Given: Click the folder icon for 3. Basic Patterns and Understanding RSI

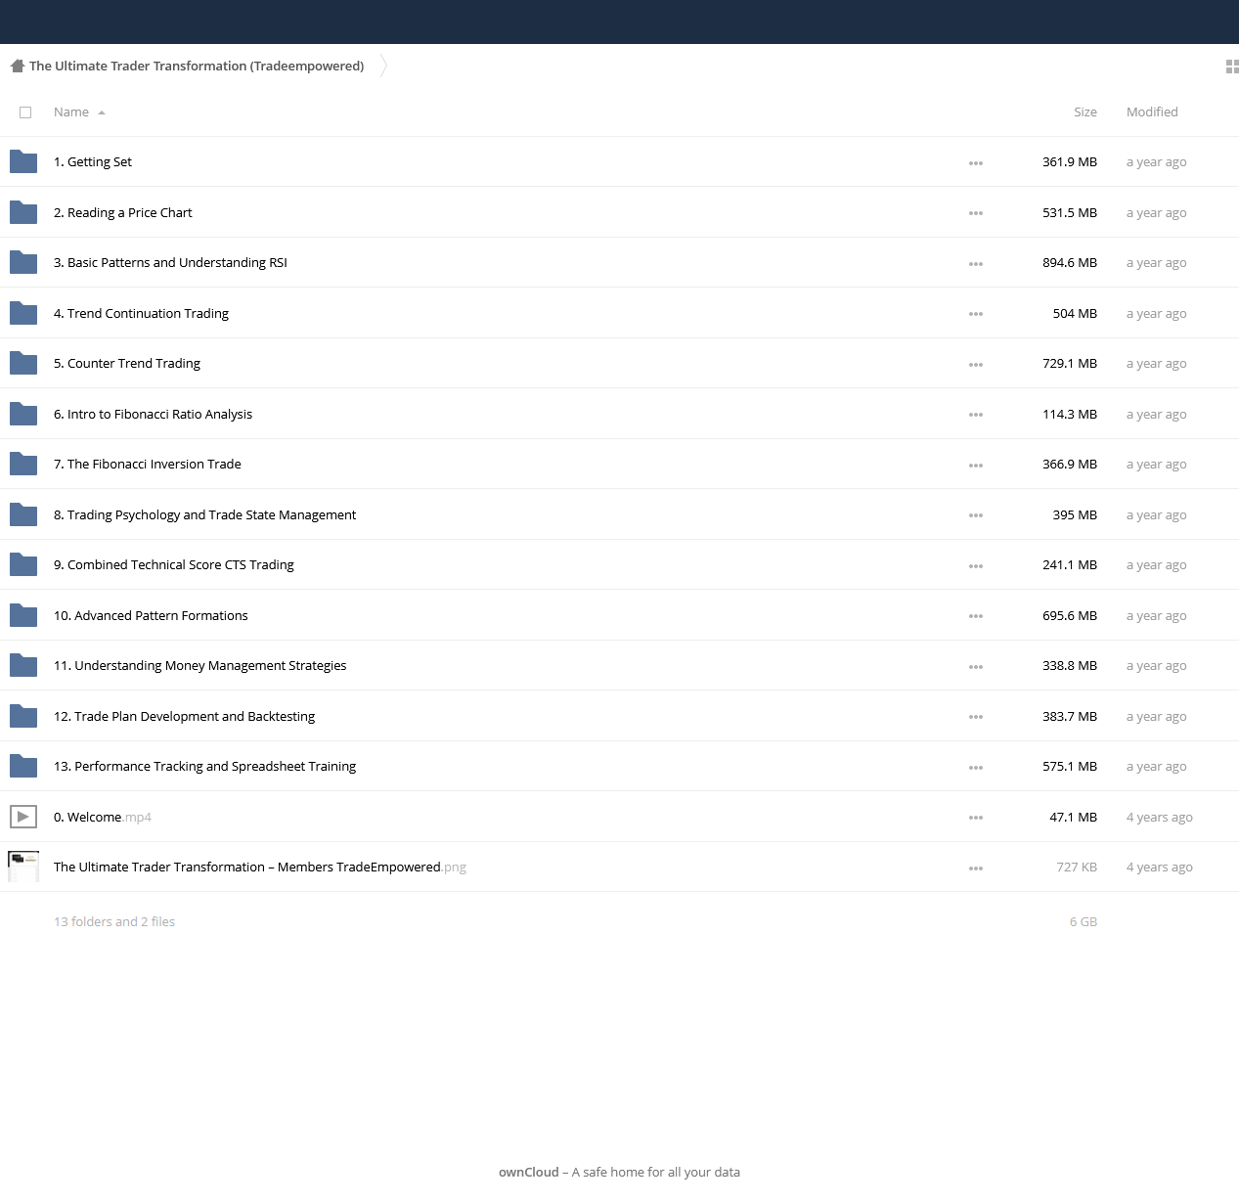Looking at the screenshot, I should point(23,262).
